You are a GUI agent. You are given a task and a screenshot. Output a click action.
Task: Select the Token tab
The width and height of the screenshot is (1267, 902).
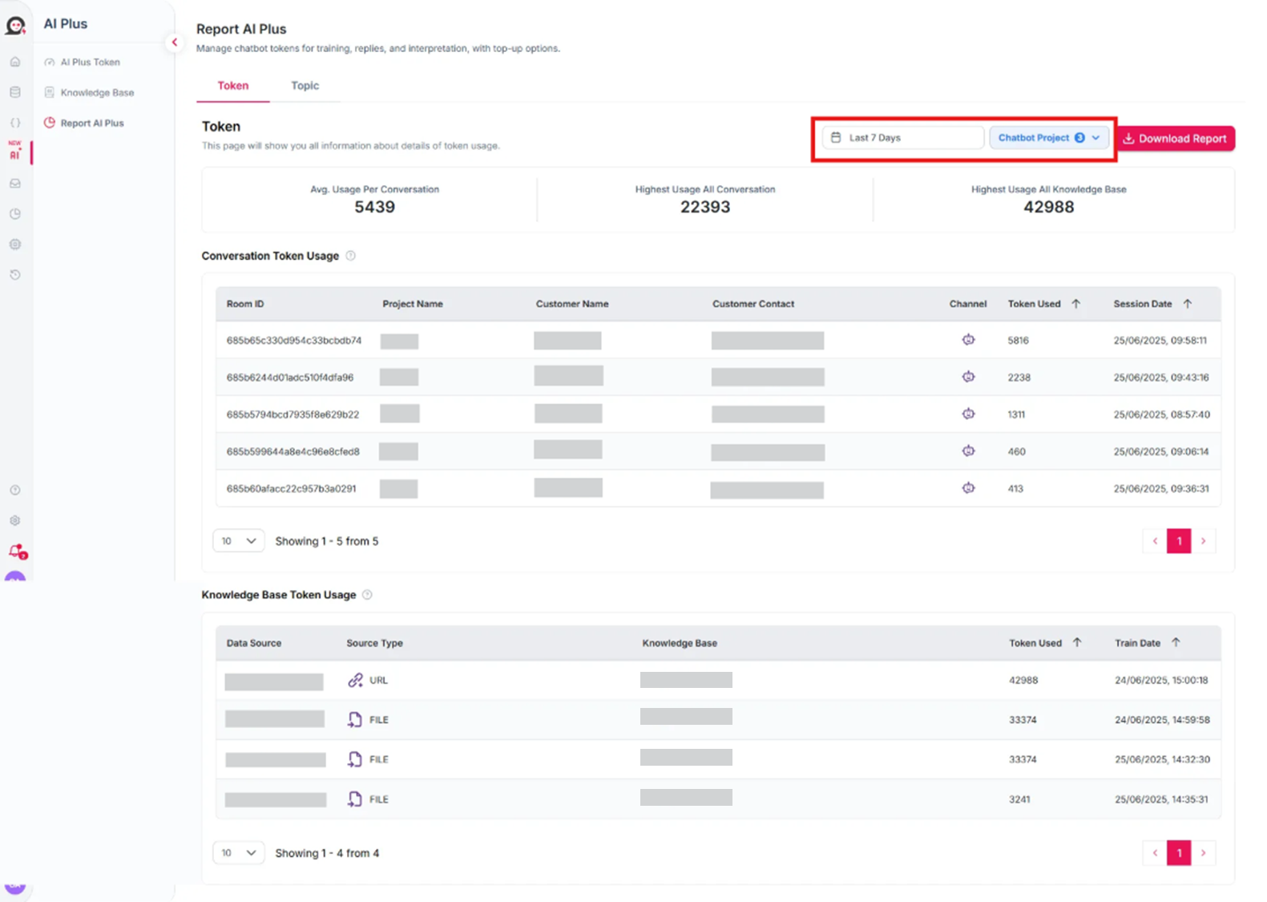pos(233,86)
